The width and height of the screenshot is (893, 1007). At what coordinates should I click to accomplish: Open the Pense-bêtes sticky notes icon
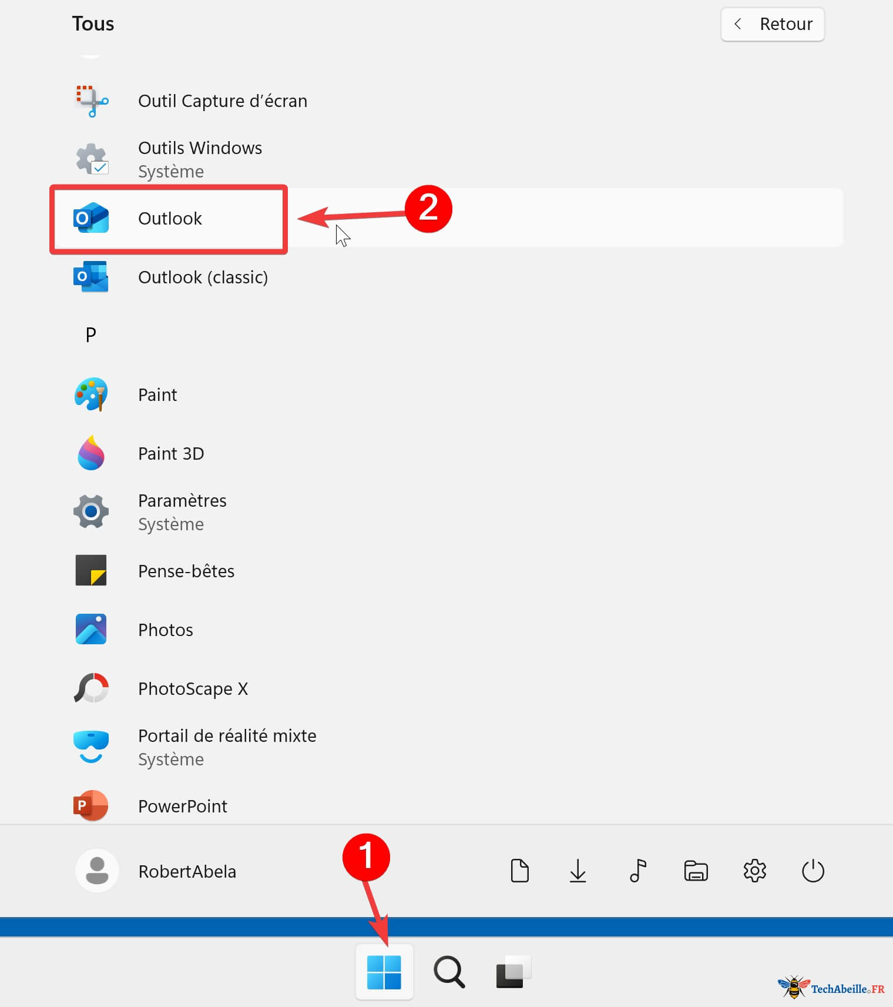point(91,570)
